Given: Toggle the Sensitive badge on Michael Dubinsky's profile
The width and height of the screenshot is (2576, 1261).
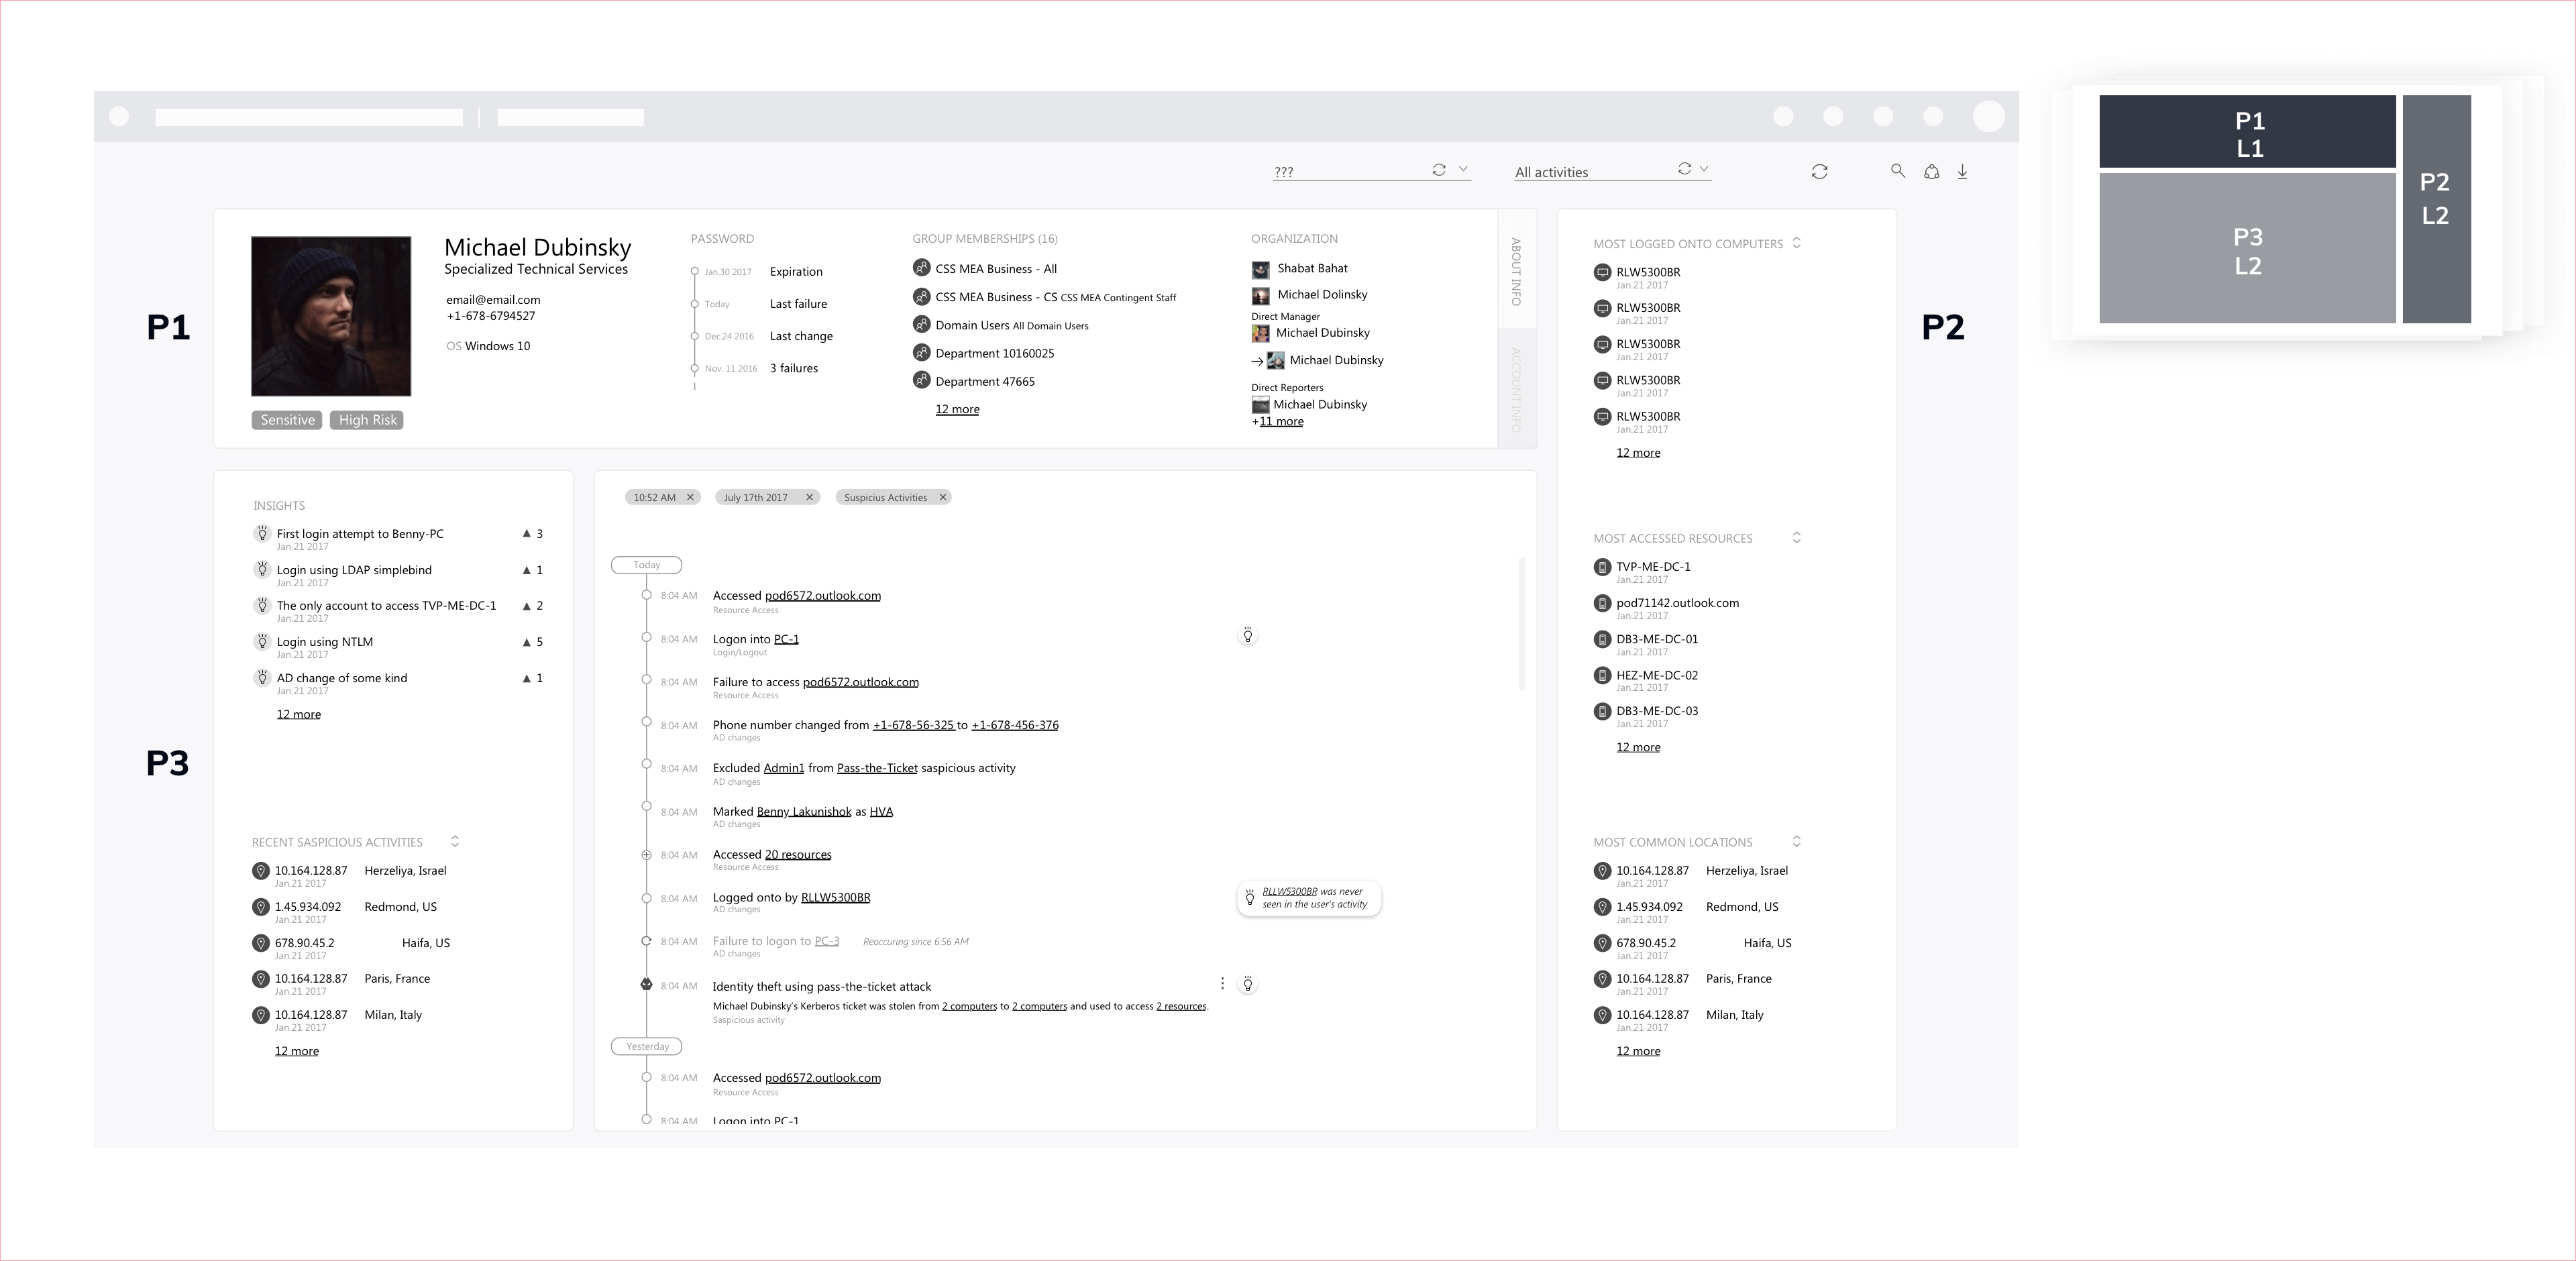Looking at the screenshot, I should [287, 420].
